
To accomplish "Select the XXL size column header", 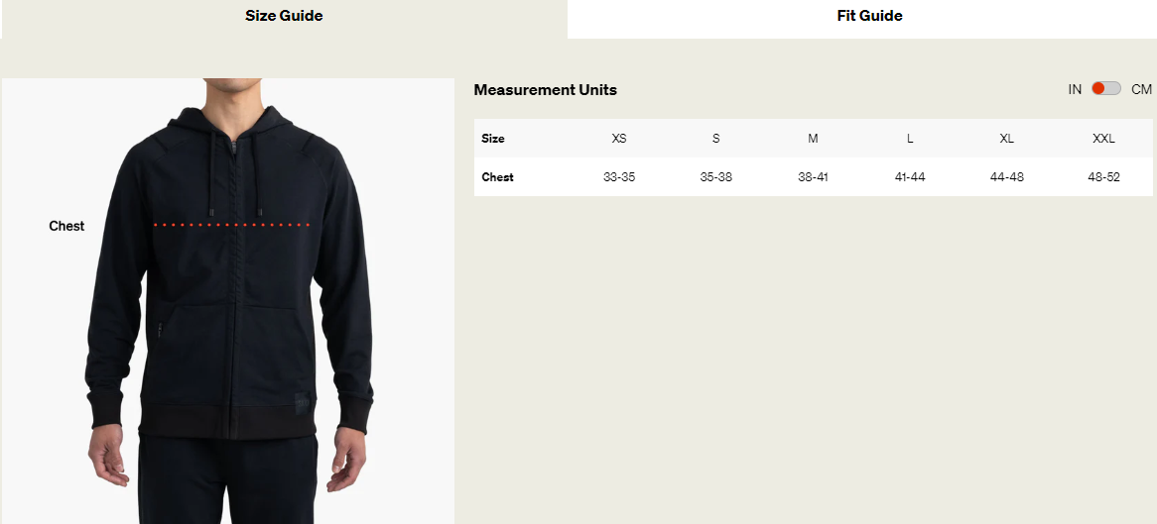I will (x=1103, y=139).
